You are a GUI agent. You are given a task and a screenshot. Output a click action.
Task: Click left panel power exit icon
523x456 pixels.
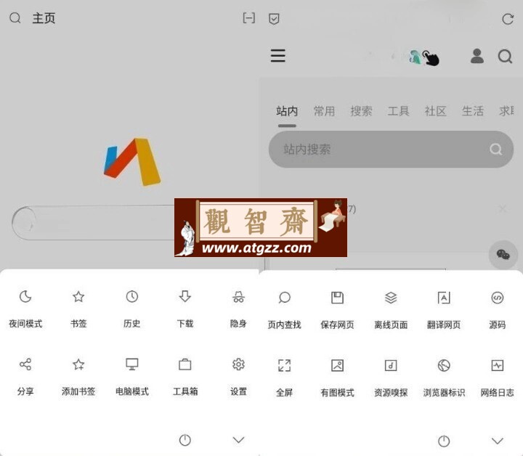point(185,440)
